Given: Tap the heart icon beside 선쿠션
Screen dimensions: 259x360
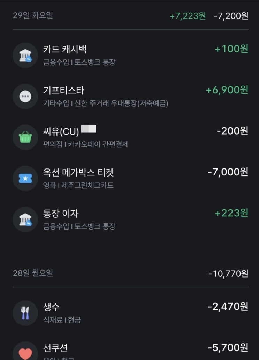Looking at the screenshot, I should (x=25, y=352).
